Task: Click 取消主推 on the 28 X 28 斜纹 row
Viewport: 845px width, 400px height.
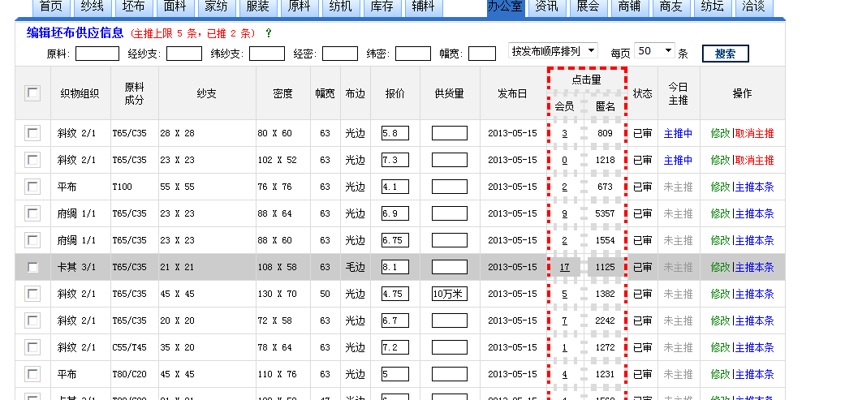Action: (x=754, y=133)
